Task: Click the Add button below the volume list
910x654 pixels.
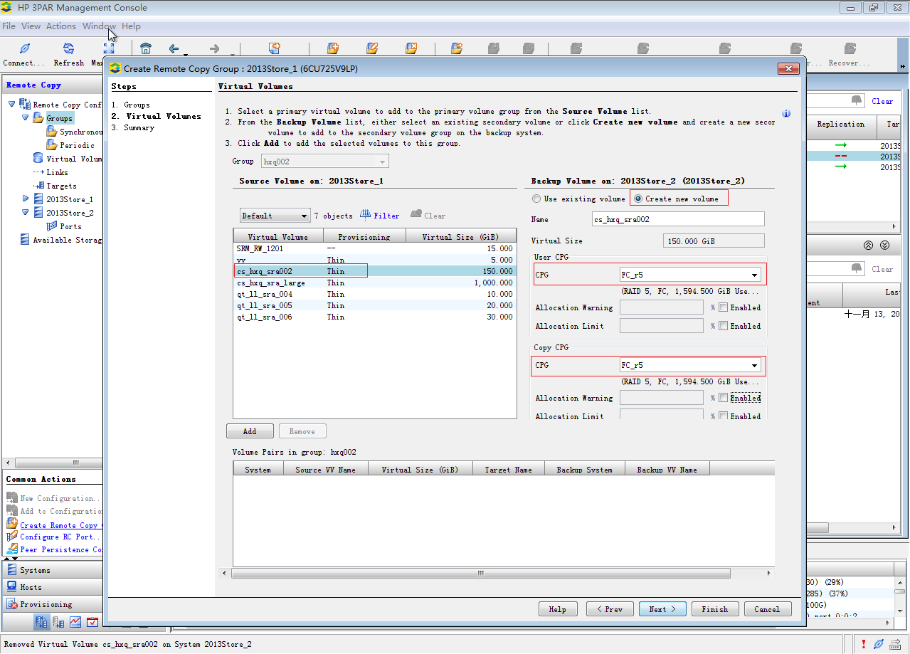Action: [x=250, y=431]
